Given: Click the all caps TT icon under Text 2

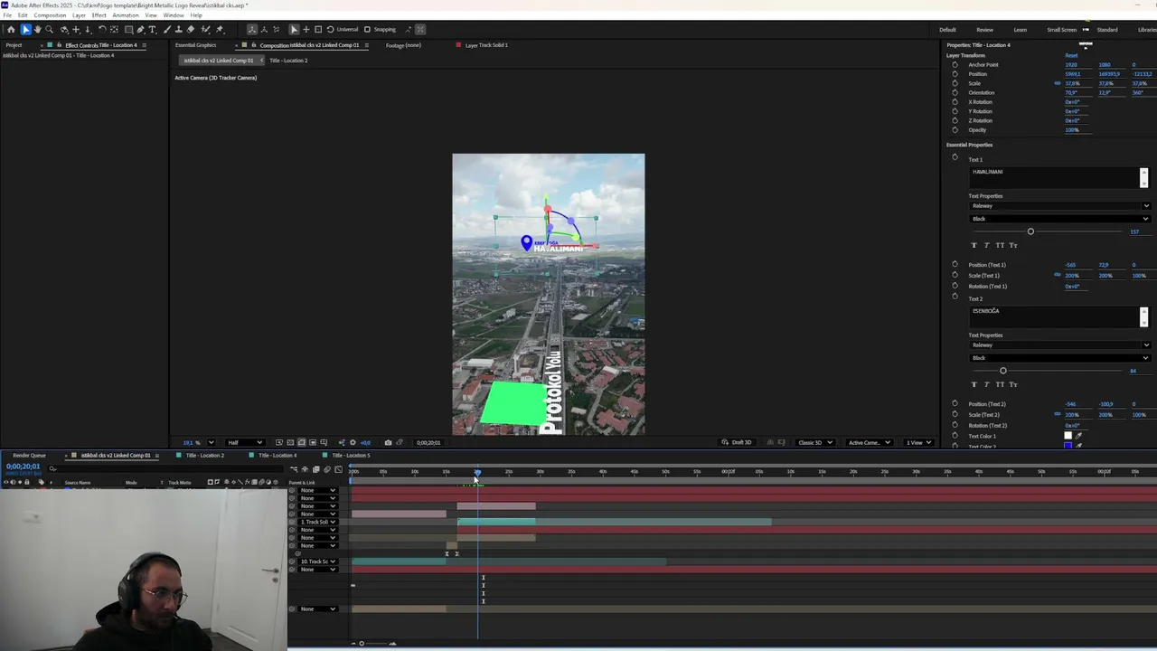Looking at the screenshot, I should pos(1000,384).
